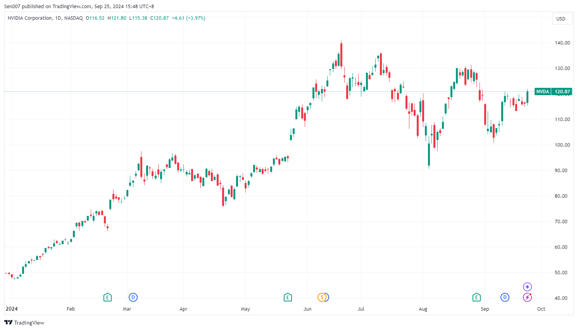Open the September dividend 'D' marker

point(505,297)
